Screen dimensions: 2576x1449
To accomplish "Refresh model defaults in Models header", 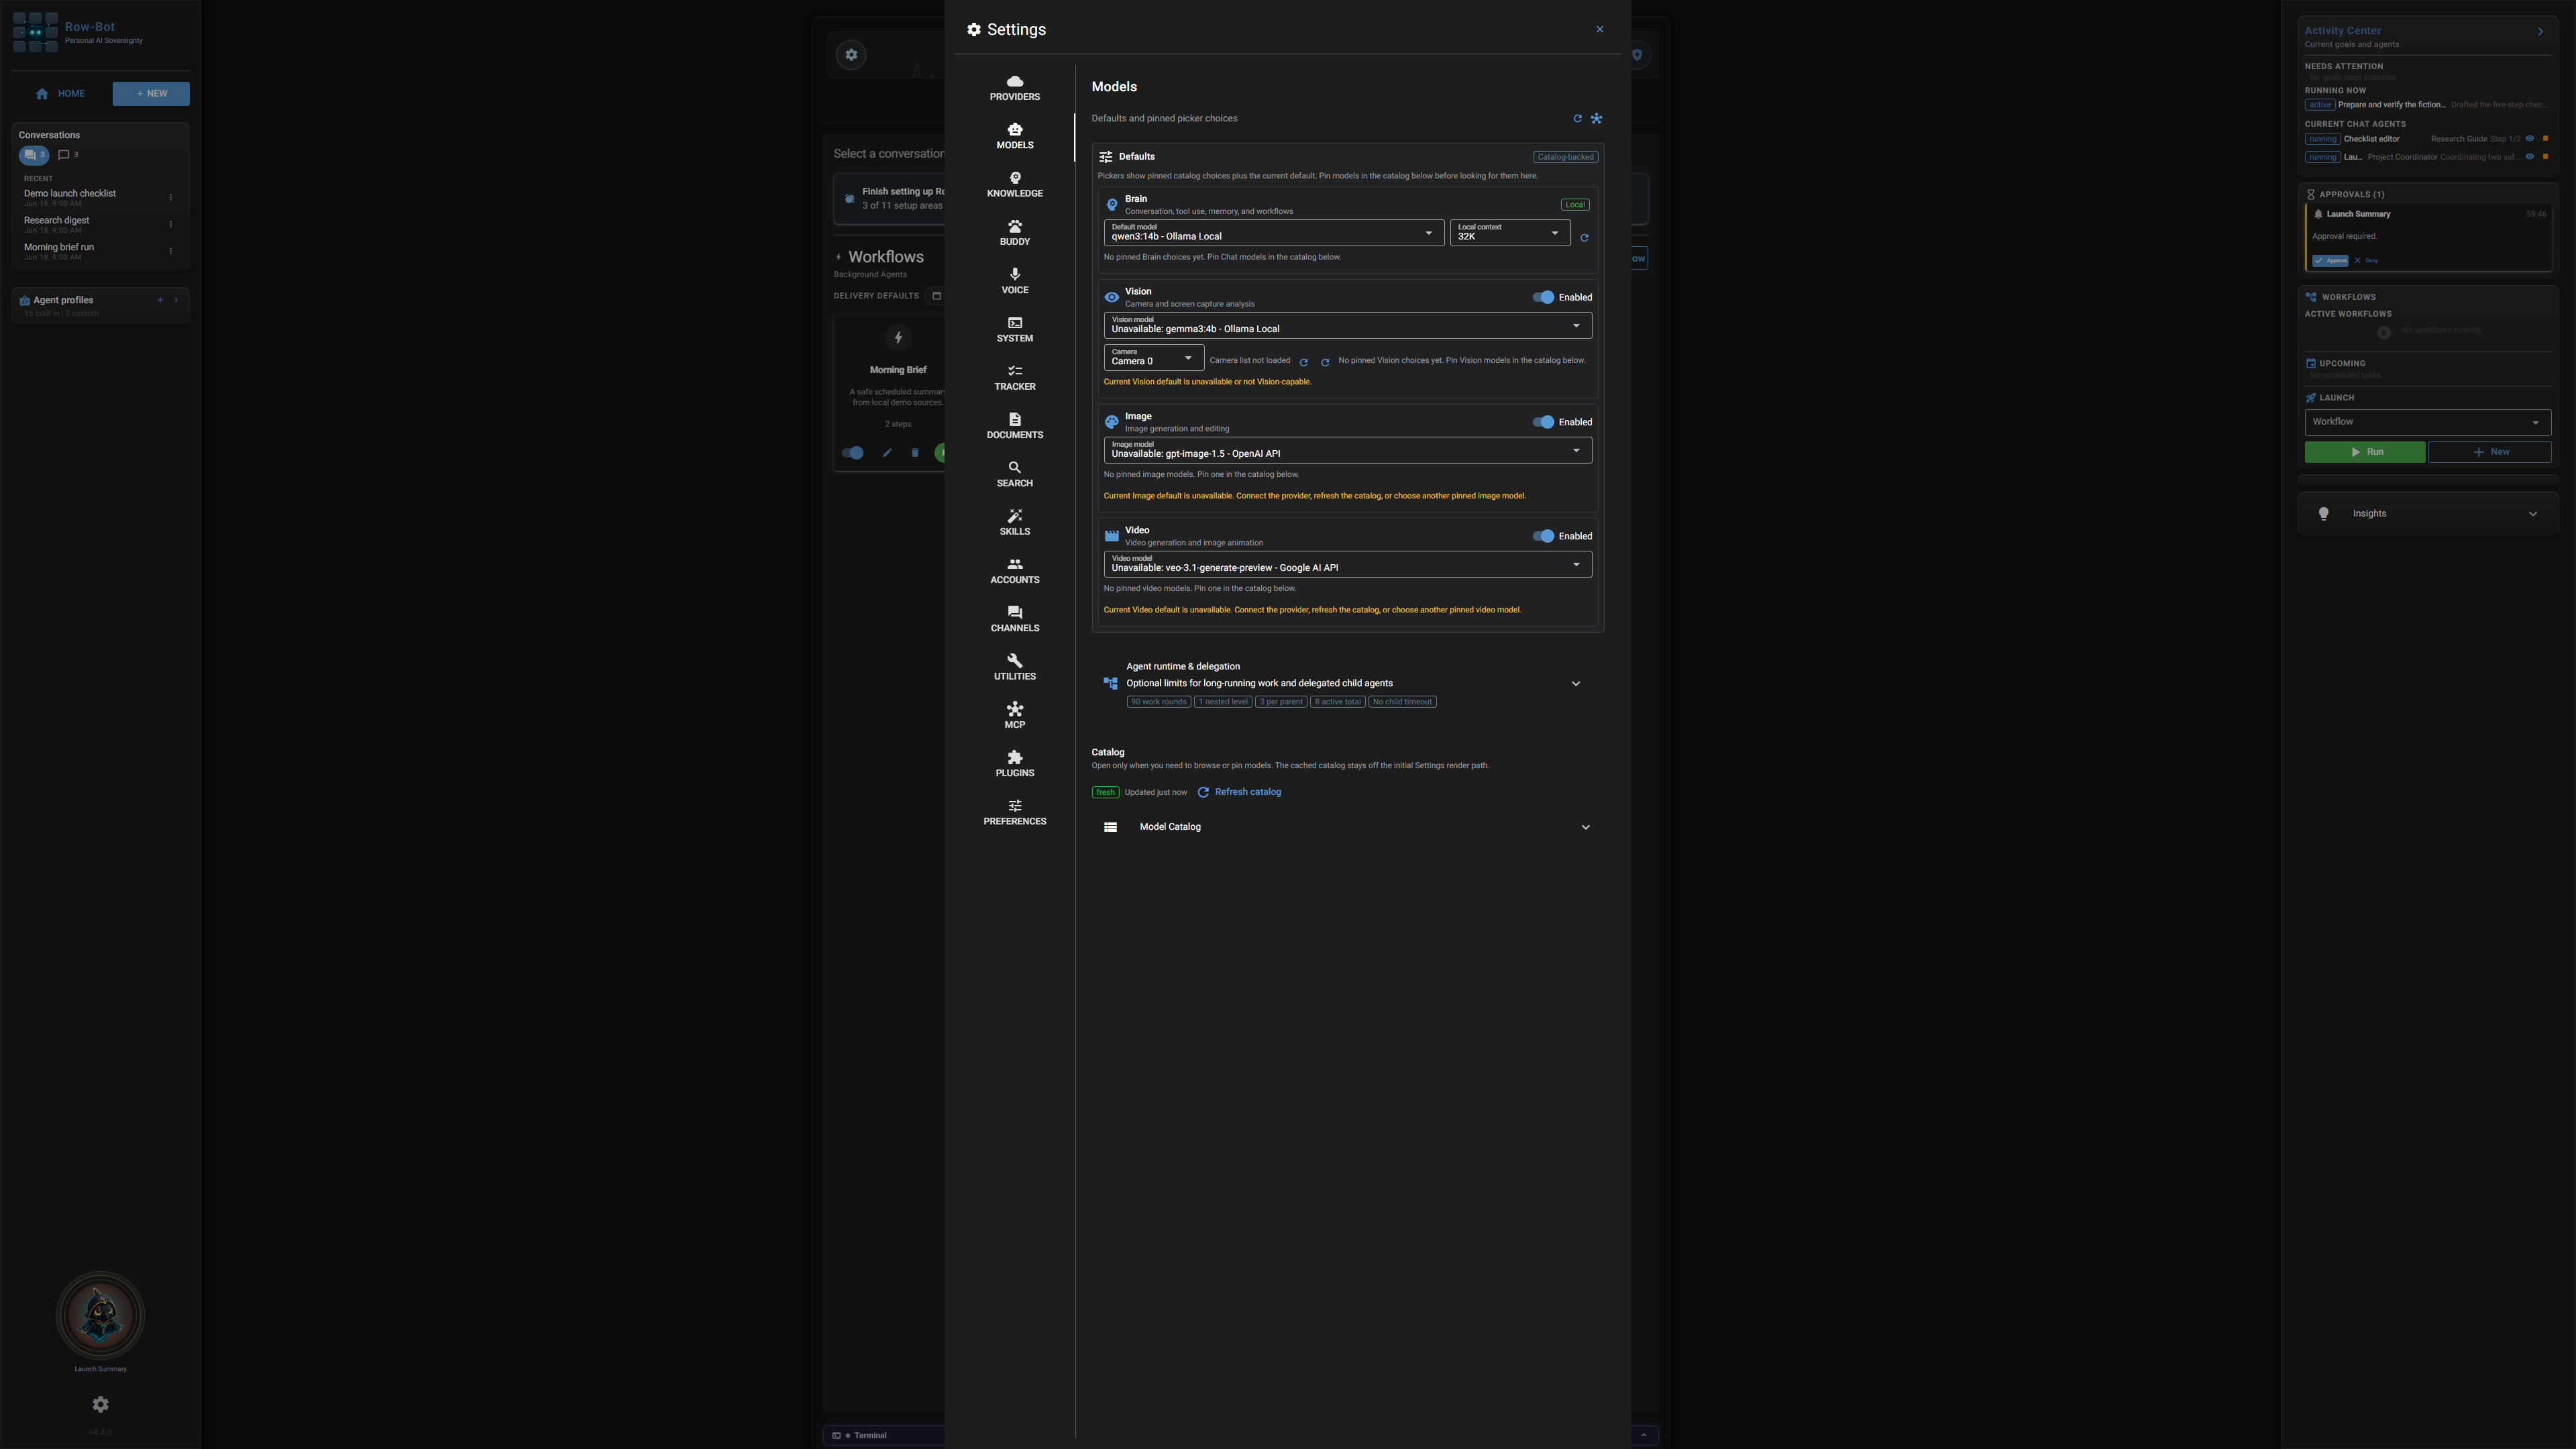I will [1577, 119].
